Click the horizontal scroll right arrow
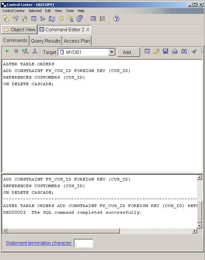205x260 pixels. click(195, 231)
